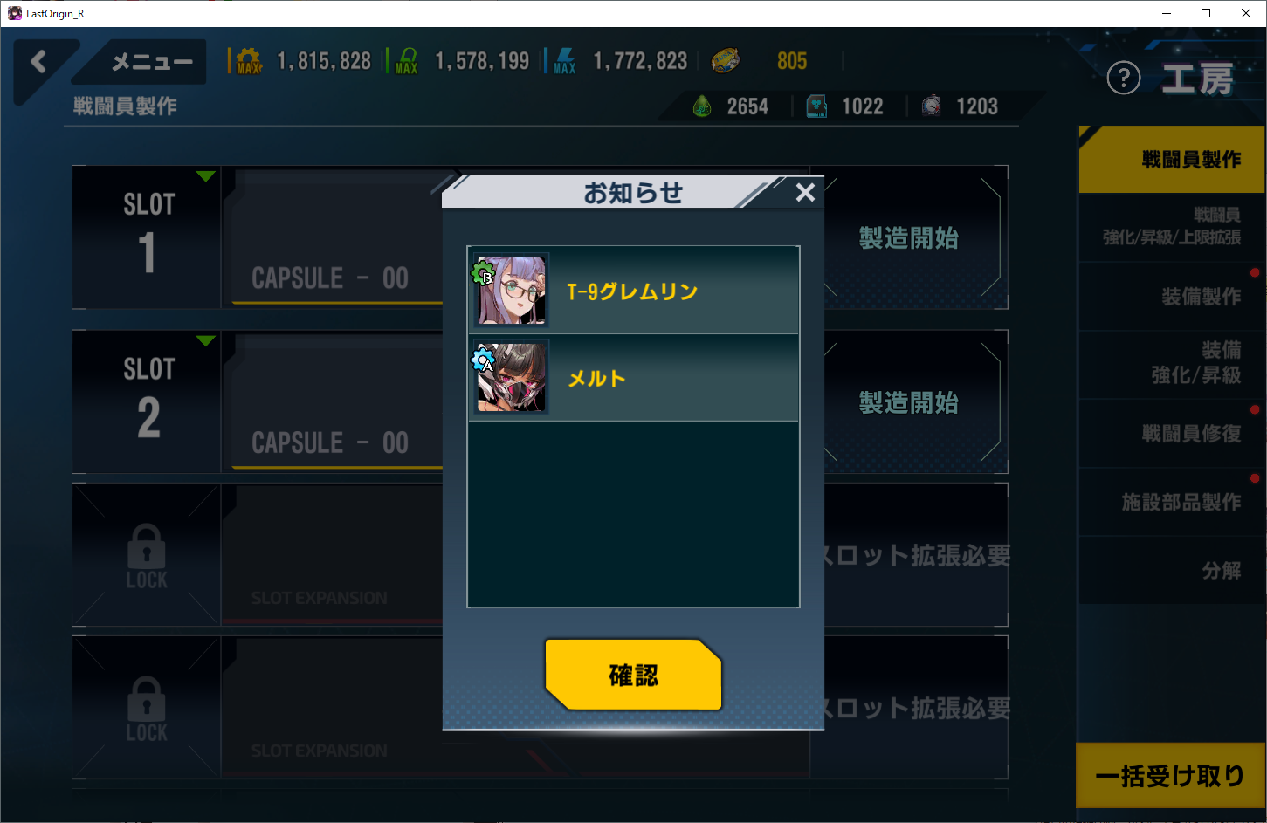Click the power resource icon

pyautogui.click(x=564, y=60)
